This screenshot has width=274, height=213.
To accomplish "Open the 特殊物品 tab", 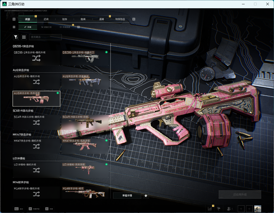I will [x=120, y=19].
